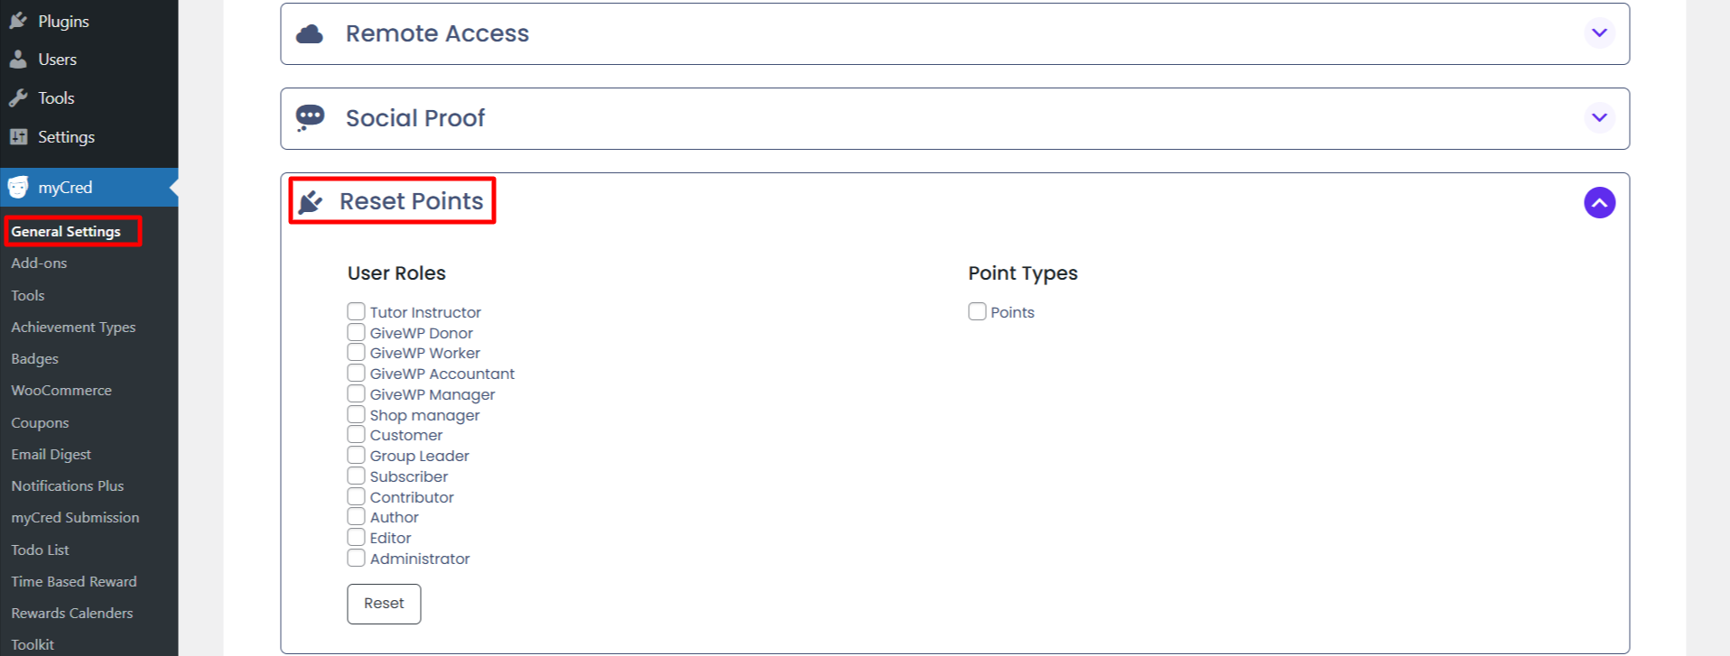The width and height of the screenshot is (1730, 656).
Task: Click the Plugins plug icon in sidebar
Action: point(18,21)
